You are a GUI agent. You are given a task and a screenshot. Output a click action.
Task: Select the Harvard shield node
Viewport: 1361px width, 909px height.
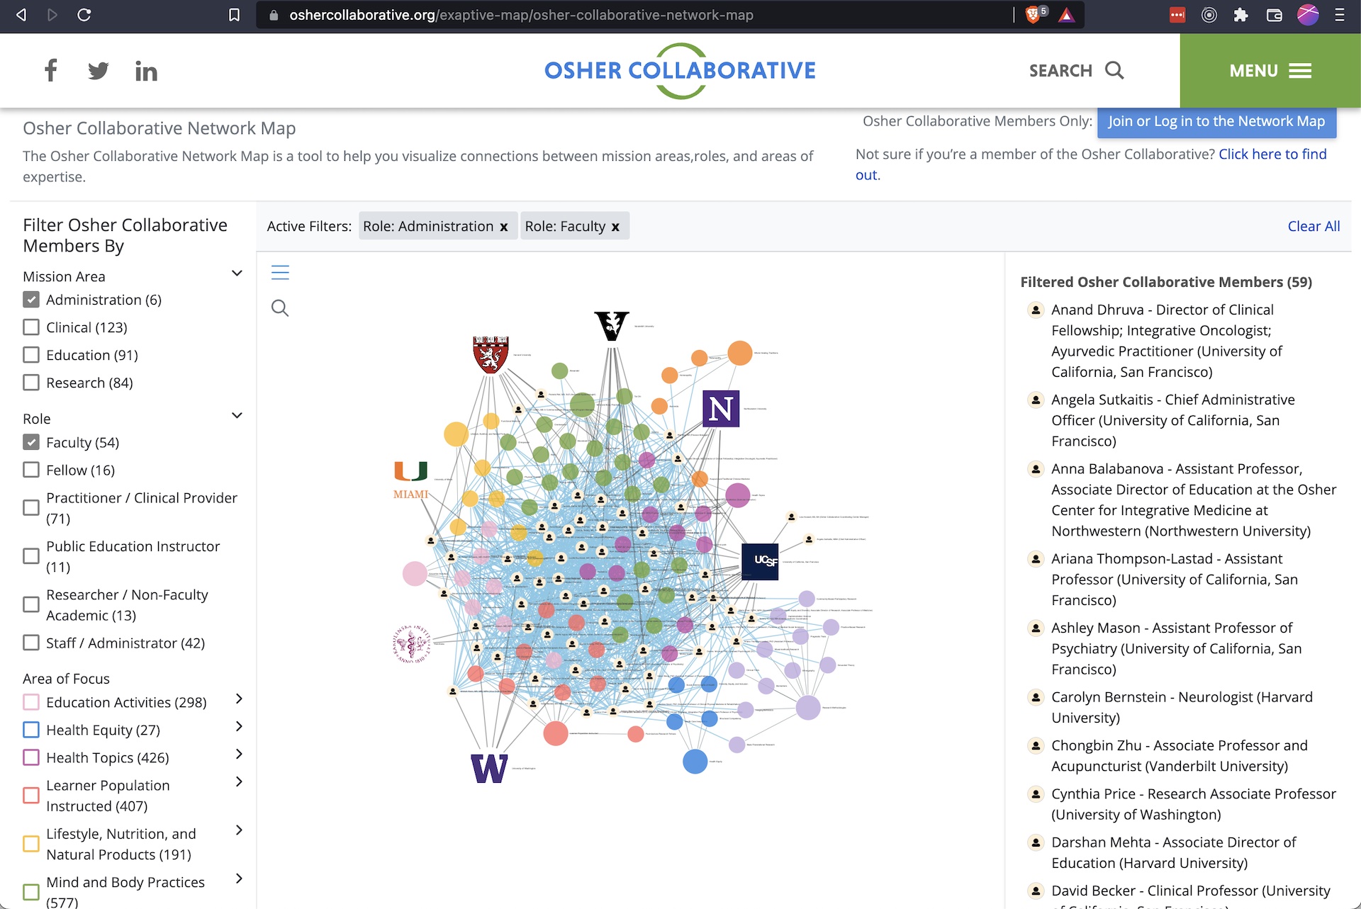[x=491, y=355]
